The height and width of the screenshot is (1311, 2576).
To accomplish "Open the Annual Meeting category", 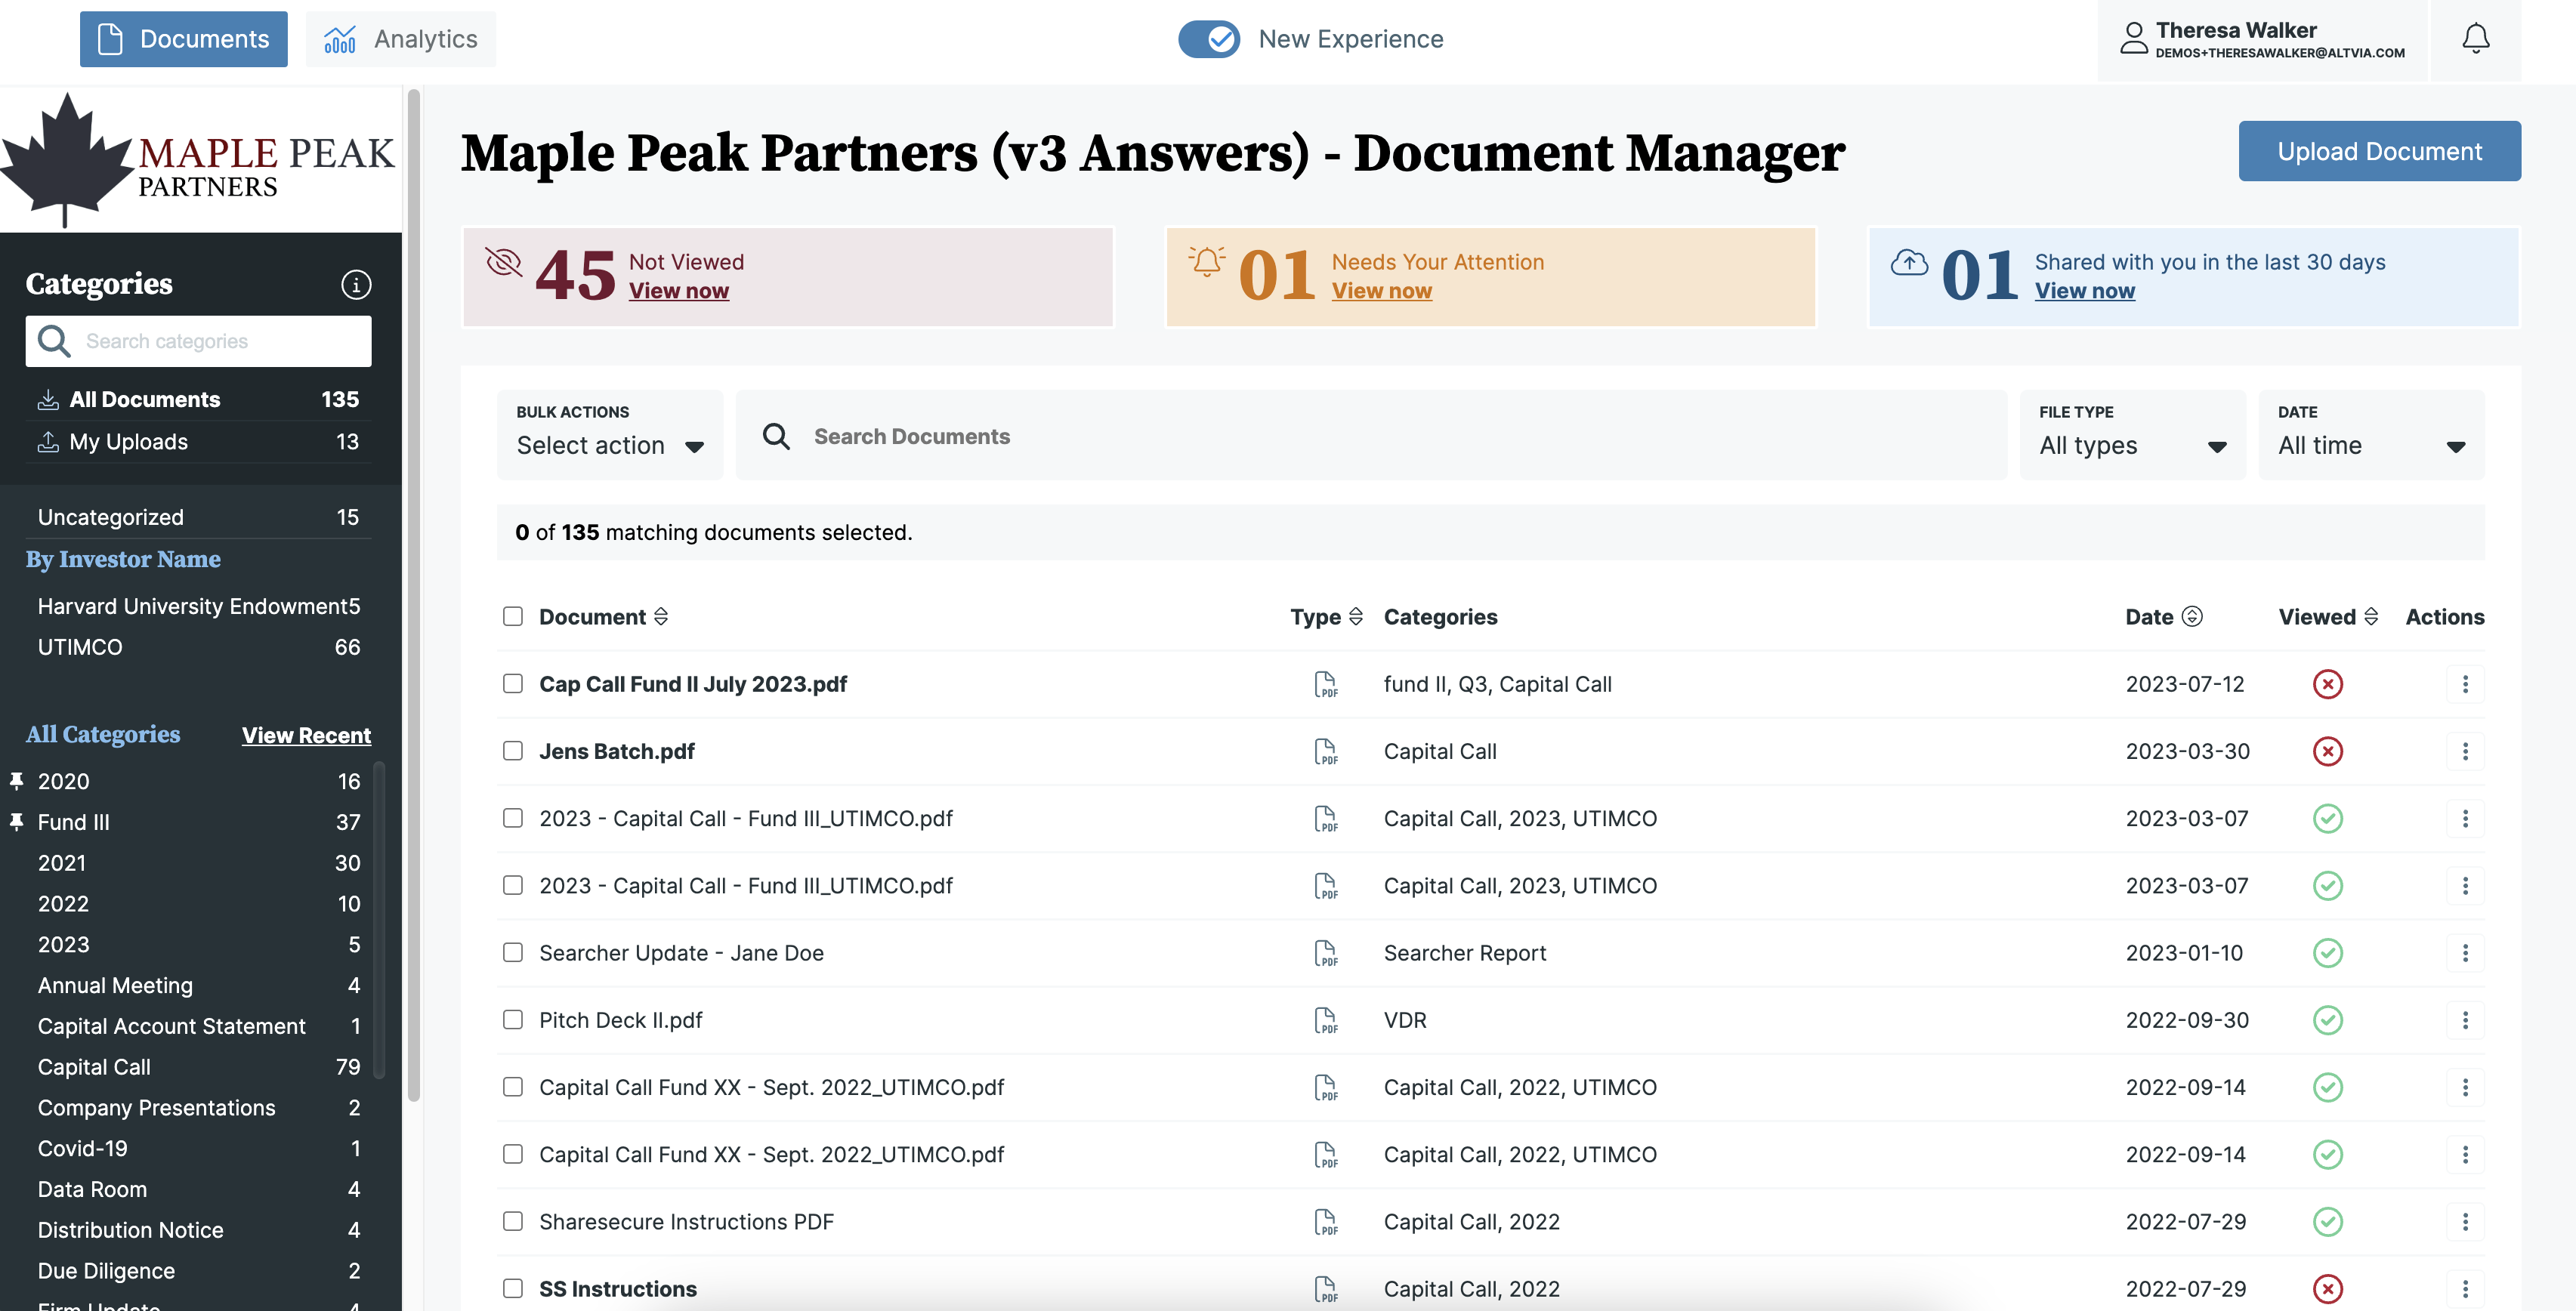I will point(198,985).
